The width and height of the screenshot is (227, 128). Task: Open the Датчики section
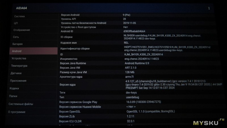pyautogui.click(x=16, y=73)
